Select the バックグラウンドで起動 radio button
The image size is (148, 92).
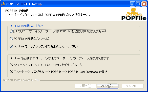[x=11, y=46]
